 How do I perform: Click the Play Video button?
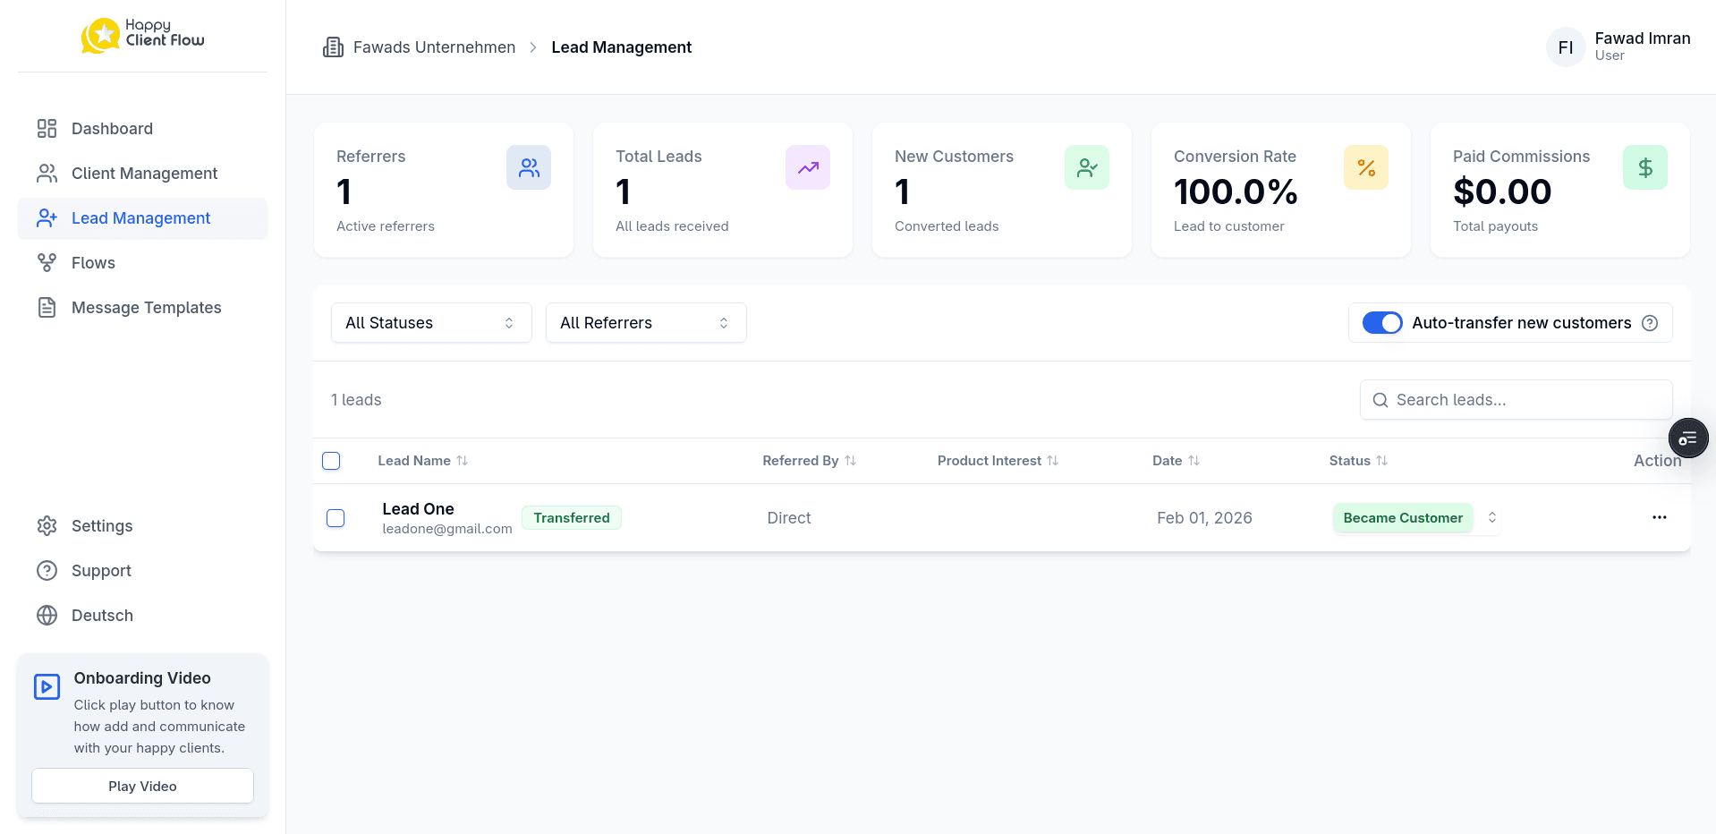[x=141, y=786]
